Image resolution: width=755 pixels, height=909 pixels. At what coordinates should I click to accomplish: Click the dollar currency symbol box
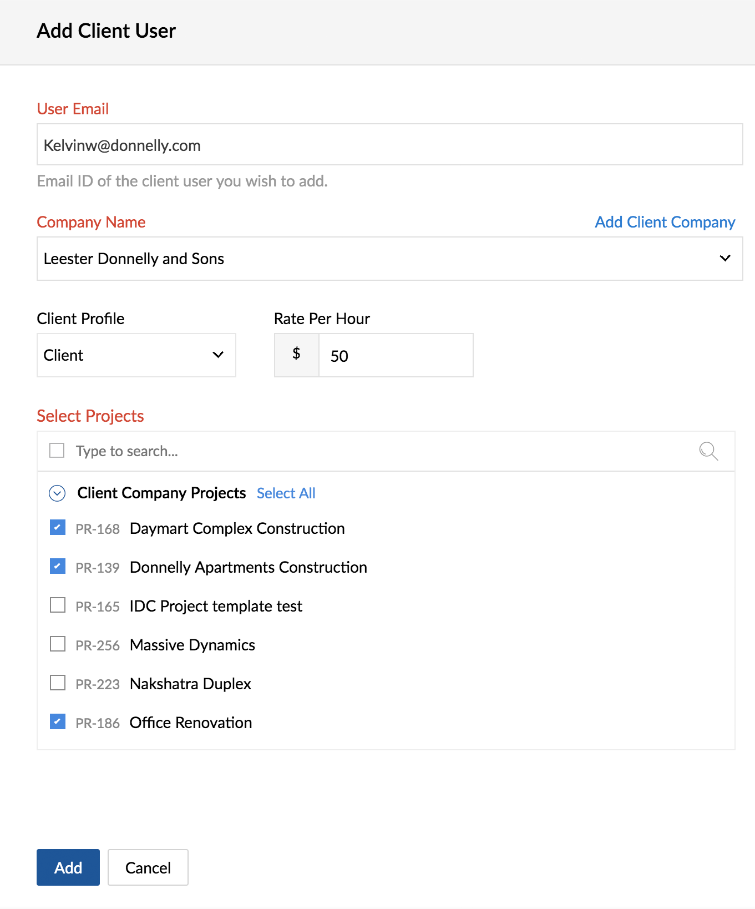[297, 355]
